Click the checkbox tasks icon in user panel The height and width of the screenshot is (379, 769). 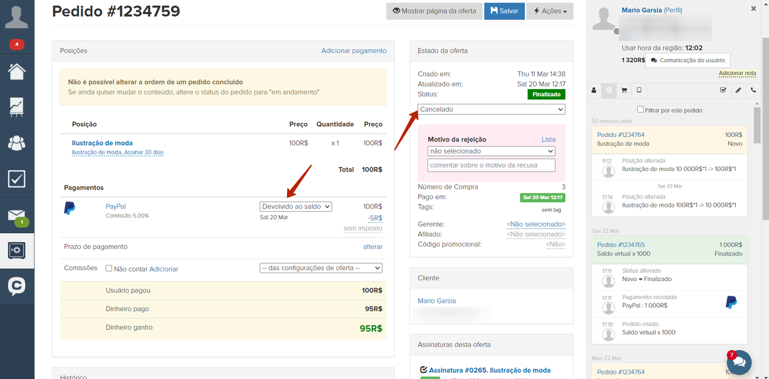pyautogui.click(x=724, y=90)
